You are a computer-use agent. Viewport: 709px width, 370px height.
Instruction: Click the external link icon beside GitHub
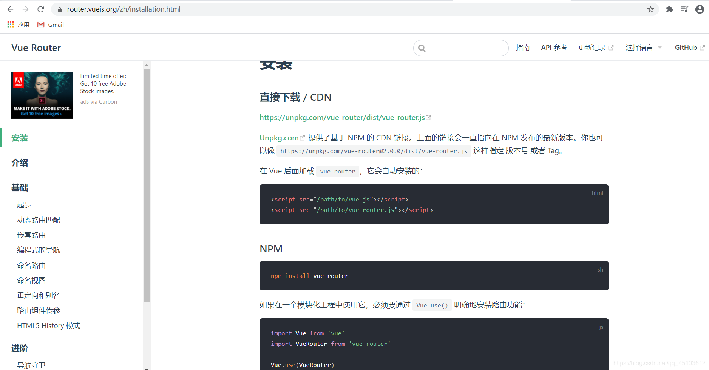point(702,48)
